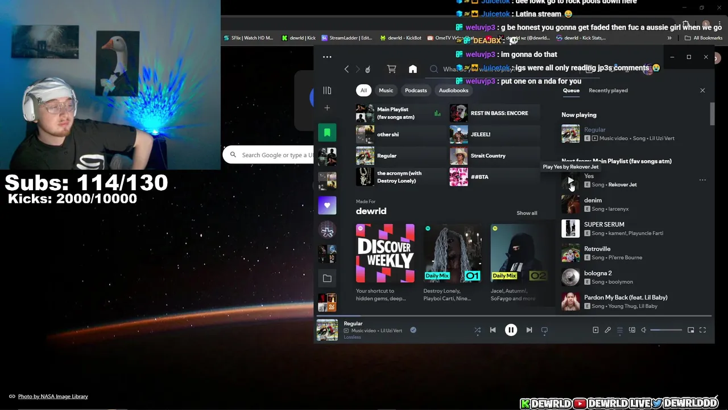Open the Daily Mix 01 card

453,263
